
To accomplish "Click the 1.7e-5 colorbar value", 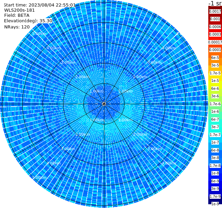I will click(215, 73).
